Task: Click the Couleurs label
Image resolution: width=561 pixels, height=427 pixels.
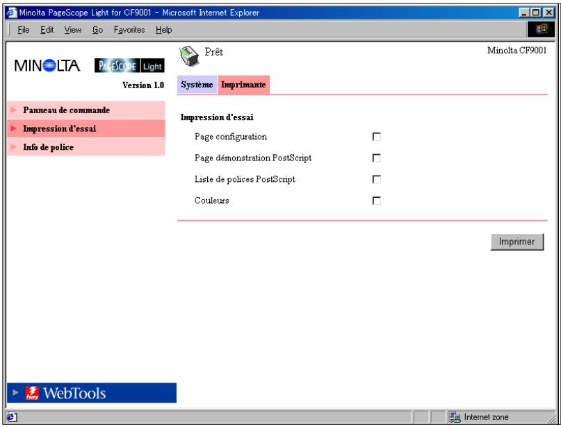Action: [212, 201]
